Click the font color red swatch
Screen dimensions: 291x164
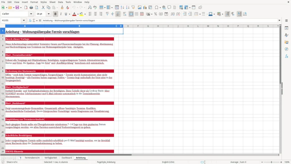click(74, 14)
